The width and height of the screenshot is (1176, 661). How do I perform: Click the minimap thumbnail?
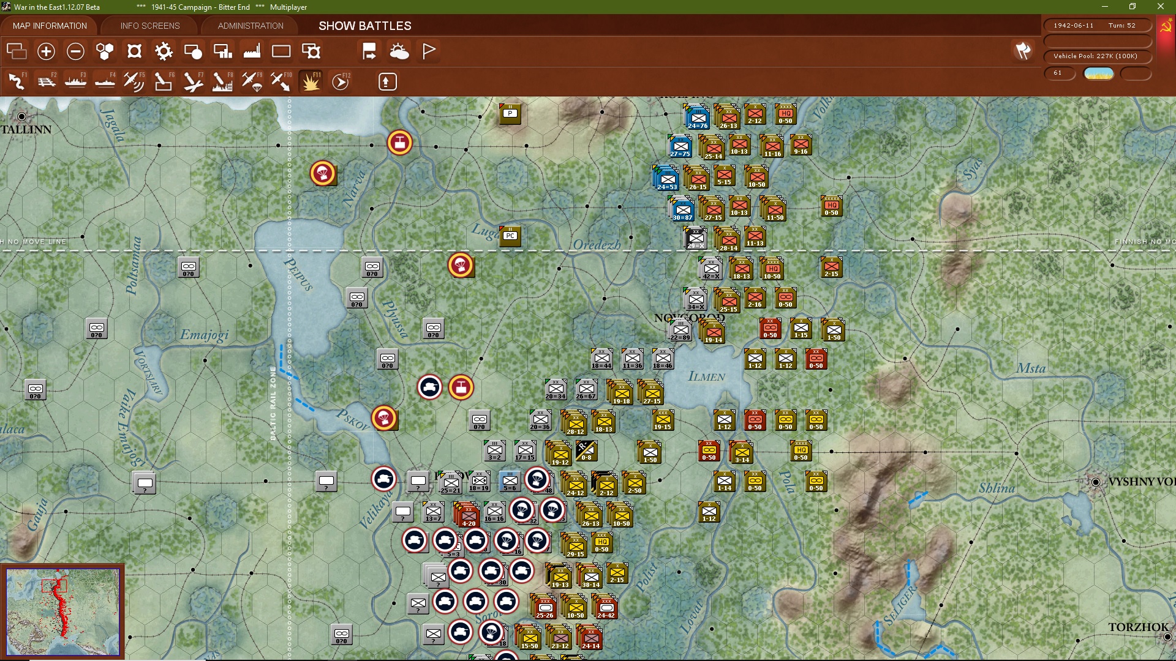(62, 611)
